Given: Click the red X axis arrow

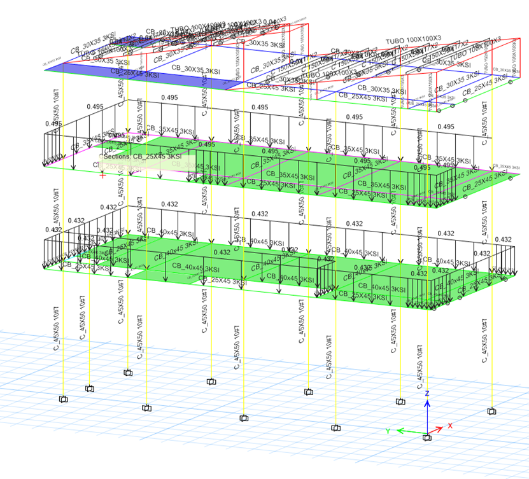Looking at the screenshot, I should click(x=443, y=427).
